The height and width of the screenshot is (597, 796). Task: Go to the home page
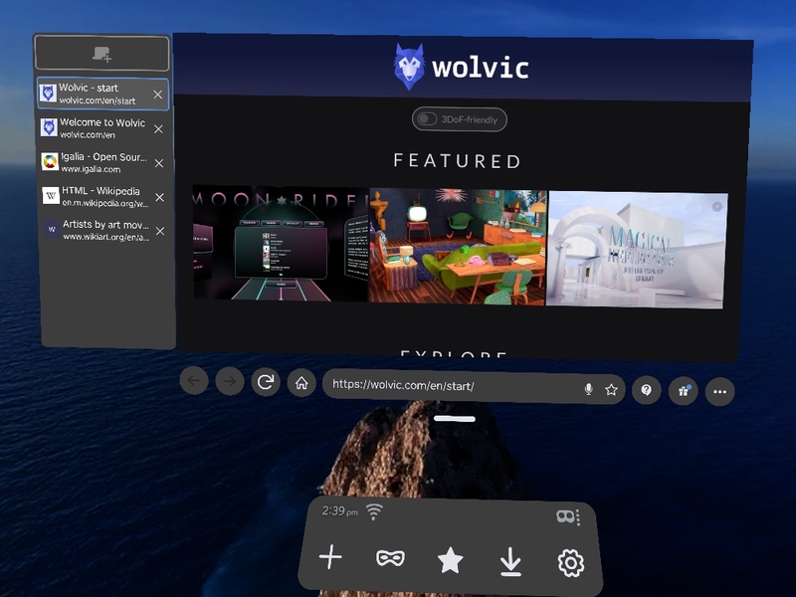[300, 382]
